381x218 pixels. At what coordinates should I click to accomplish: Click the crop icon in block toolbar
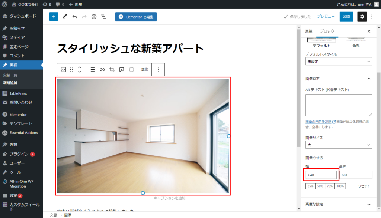pos(112,70)
